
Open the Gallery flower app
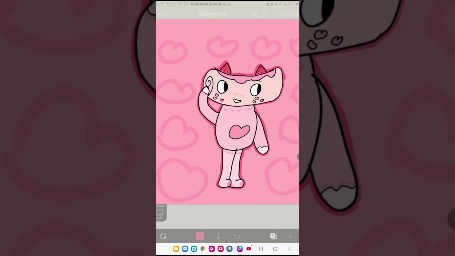[x=212, y=249]
